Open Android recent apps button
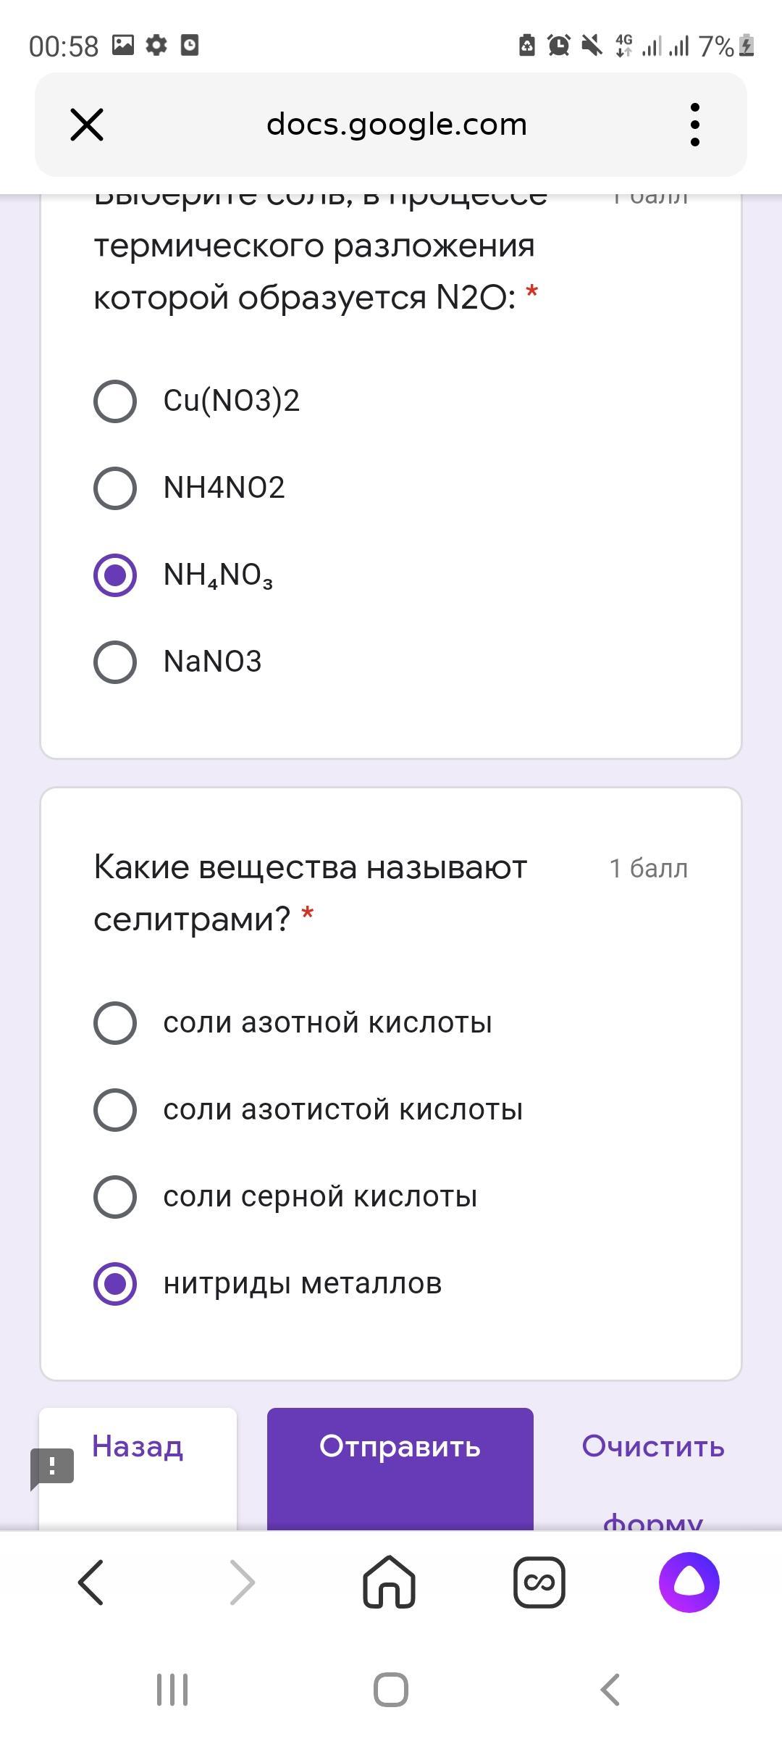This screenshot has width=782, height=1739. point(172,1690)
